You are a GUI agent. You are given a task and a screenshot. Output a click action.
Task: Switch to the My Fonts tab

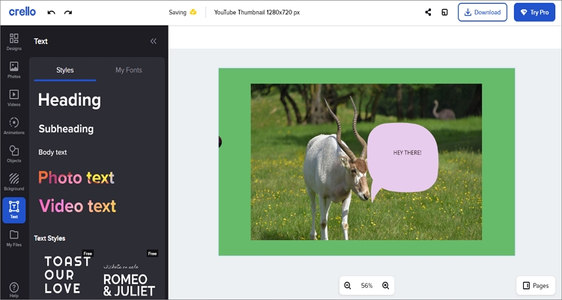click(129, 70)
